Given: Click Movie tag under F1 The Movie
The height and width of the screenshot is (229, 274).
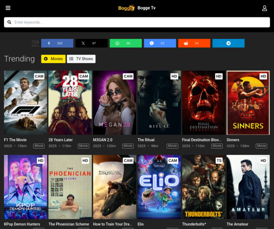Looking at the screenshot, I should [39, 146].
